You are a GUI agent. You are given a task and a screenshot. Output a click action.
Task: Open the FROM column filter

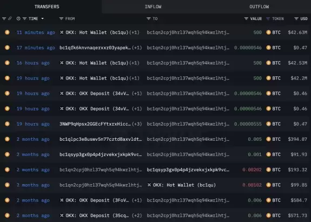point(61,18)
